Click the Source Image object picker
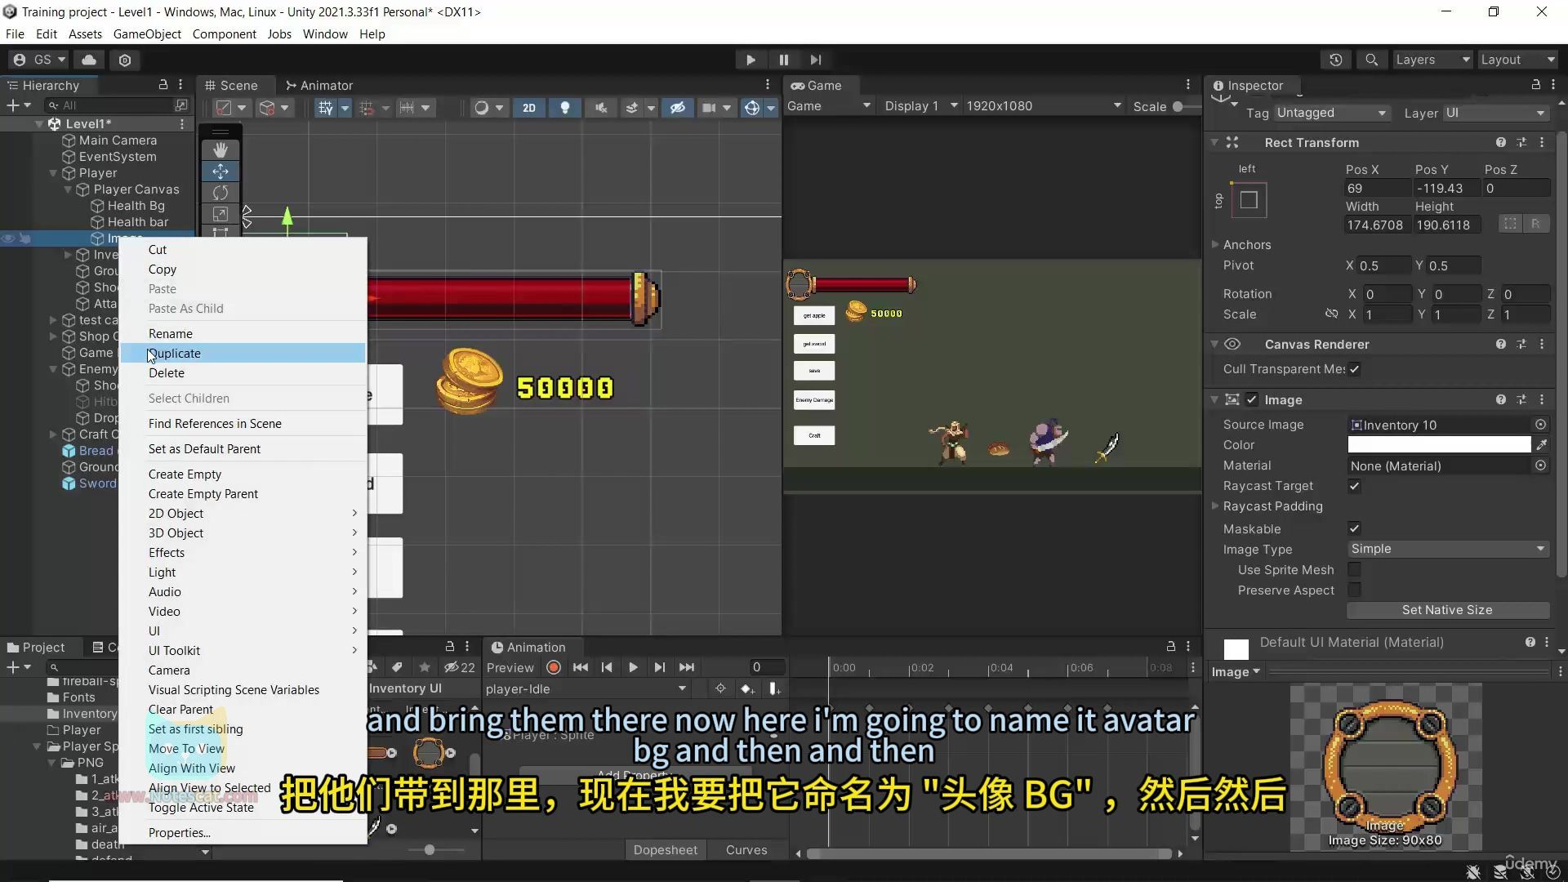The width and height of the screenshot is (1568, 882). click(x=1540, y=425)
